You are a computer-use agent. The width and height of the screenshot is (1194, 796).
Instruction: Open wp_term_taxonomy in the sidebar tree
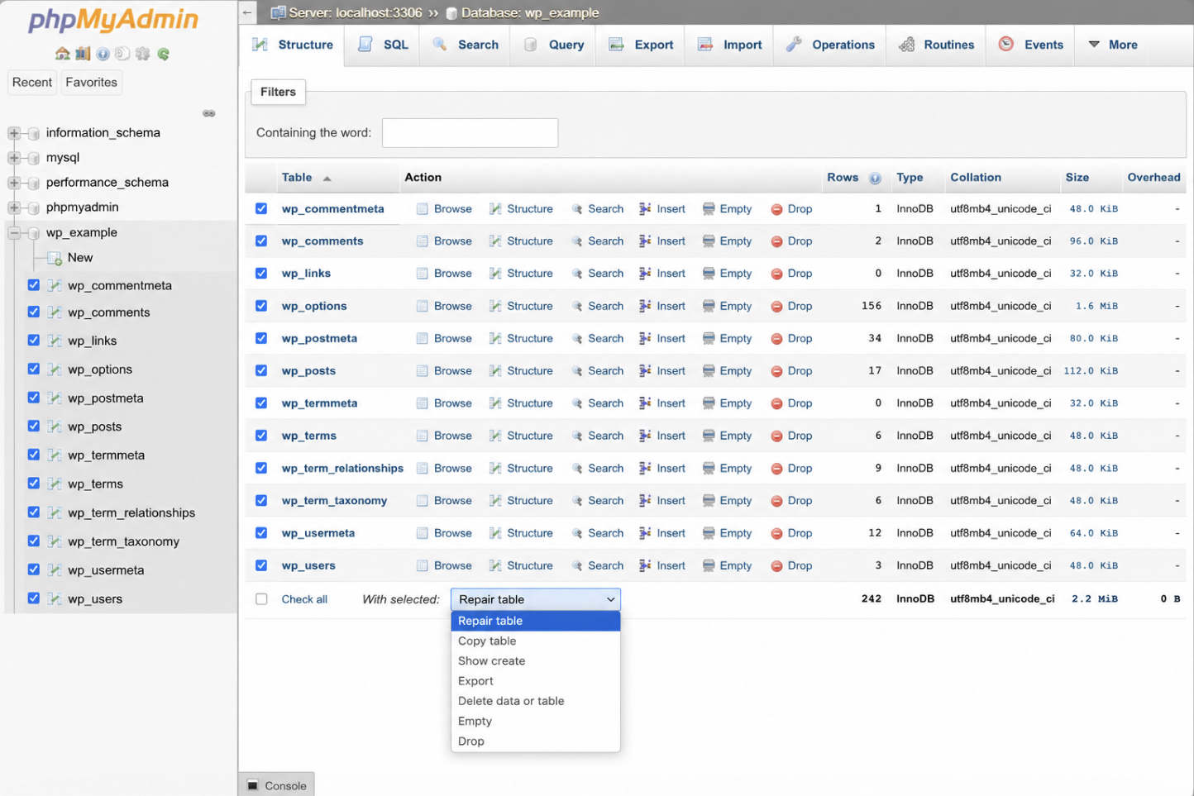tap(123, 541)
